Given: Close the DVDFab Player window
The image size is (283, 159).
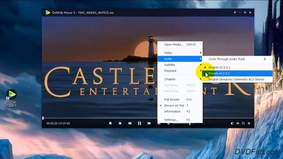Looking at the screenshot, I should coord(250,12).
